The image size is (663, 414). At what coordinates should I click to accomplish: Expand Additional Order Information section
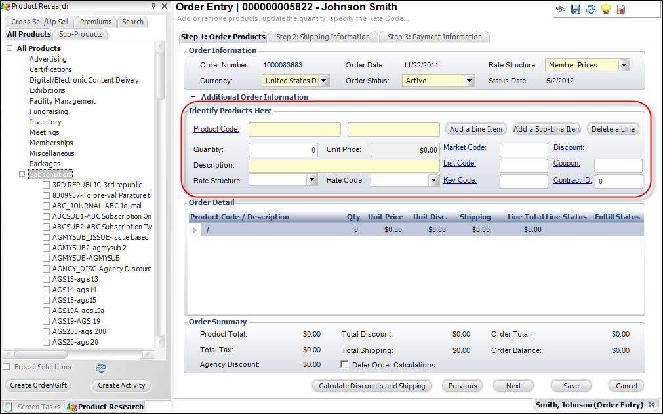click(x=193, y=97)
